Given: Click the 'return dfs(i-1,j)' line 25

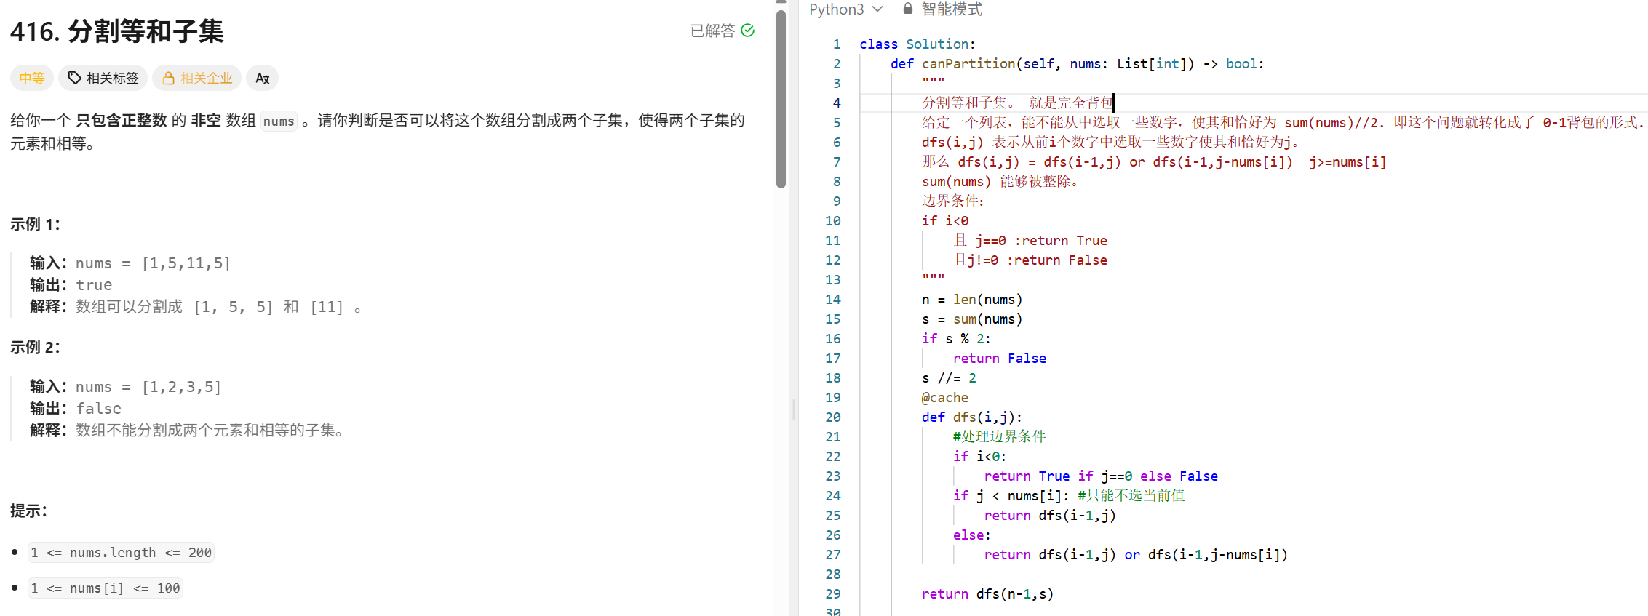Looking at the screenshot, I should pyautogui.click(x=1050, y=516).
